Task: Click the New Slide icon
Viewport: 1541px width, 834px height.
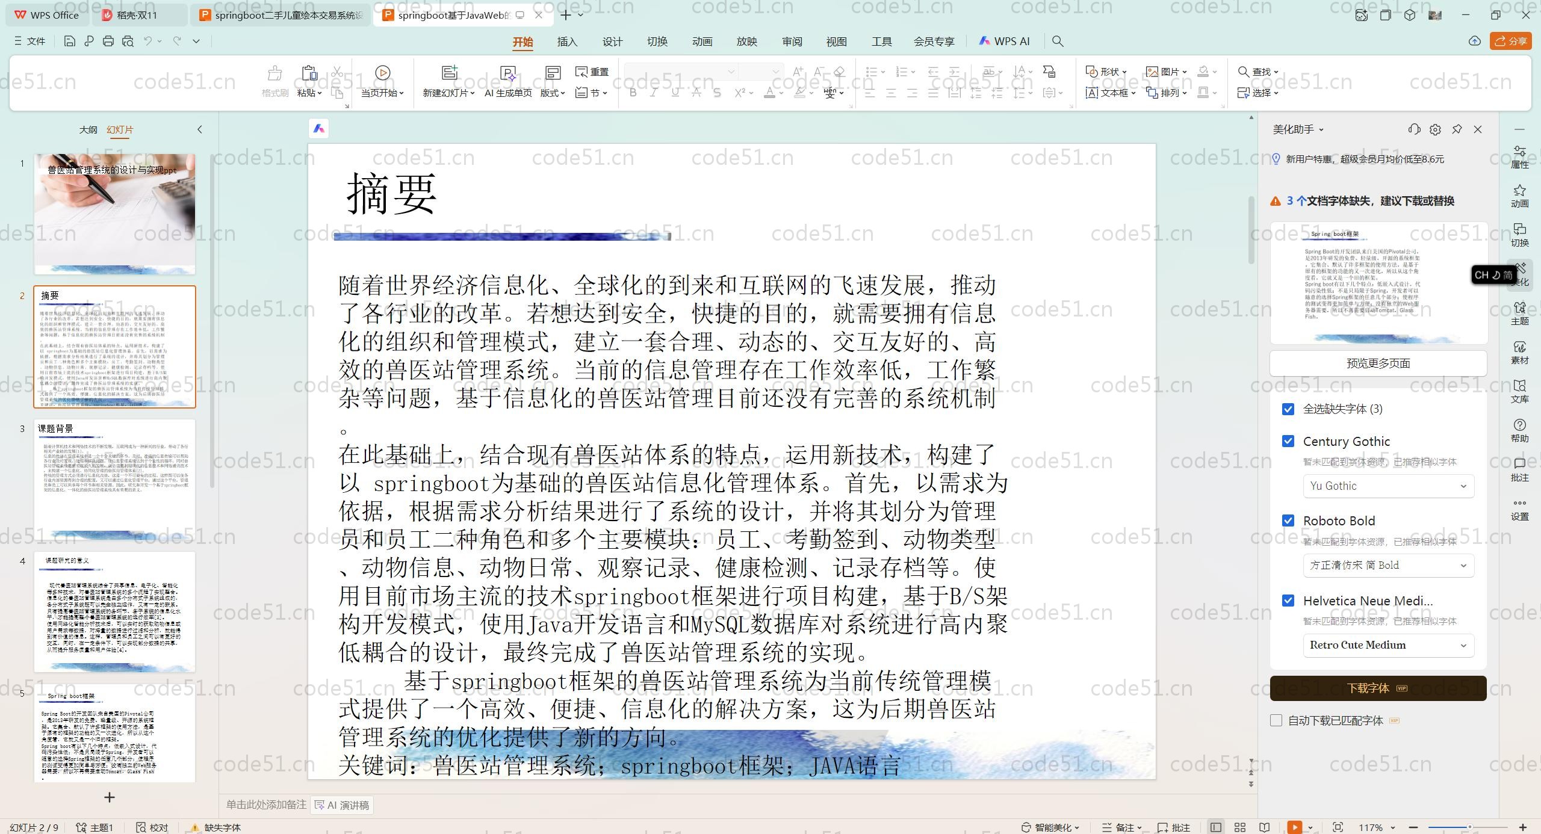Action: coord(449,73)
